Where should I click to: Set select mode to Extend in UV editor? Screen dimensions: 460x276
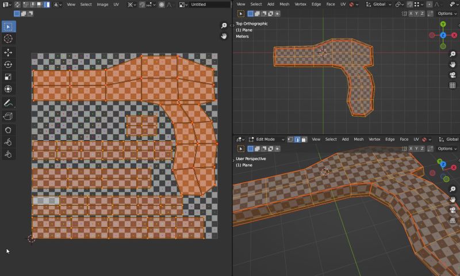[24, 14]
